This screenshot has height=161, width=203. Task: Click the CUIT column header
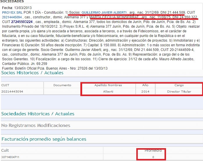5,85
